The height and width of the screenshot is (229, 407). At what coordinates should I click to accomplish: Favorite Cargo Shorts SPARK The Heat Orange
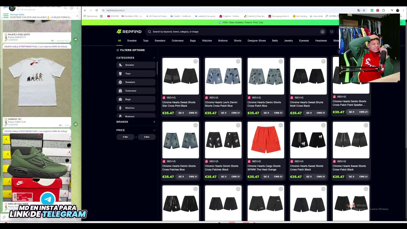[281, 125]
